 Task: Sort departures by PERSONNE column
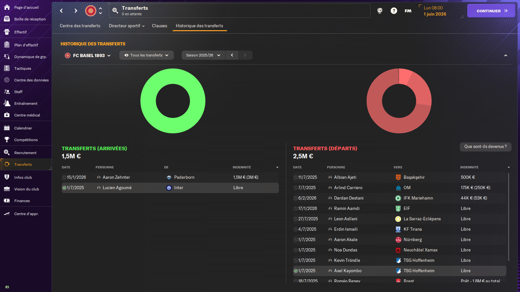(x=336, y=167)
